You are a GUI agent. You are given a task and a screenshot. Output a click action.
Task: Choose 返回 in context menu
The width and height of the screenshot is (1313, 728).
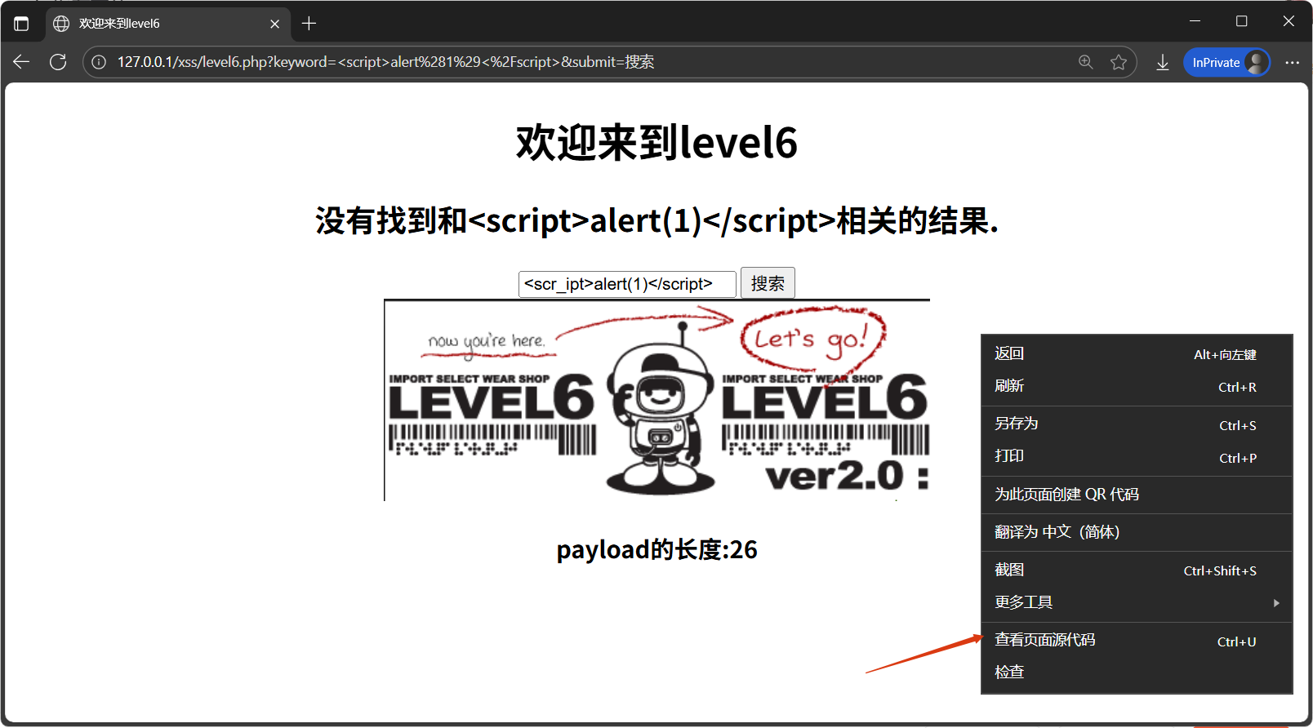tap(1137, 354)
